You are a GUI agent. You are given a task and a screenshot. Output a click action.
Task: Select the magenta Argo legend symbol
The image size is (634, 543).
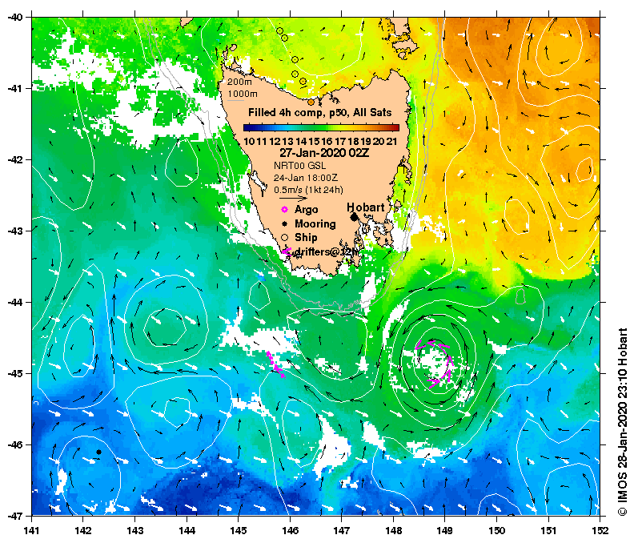click(284, 209)
